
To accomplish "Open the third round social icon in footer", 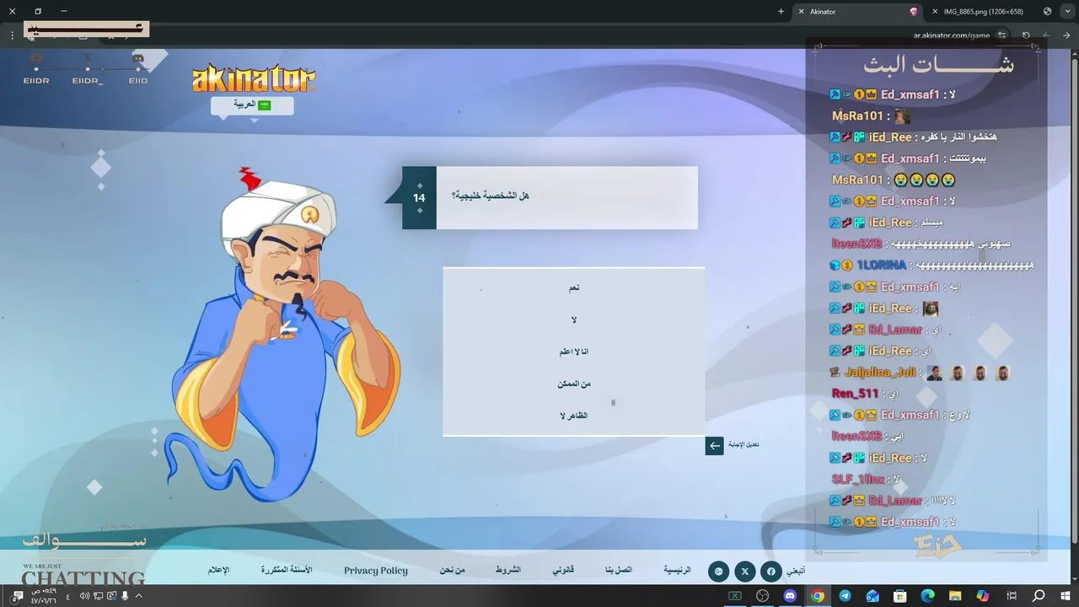I will coord(718,572).
